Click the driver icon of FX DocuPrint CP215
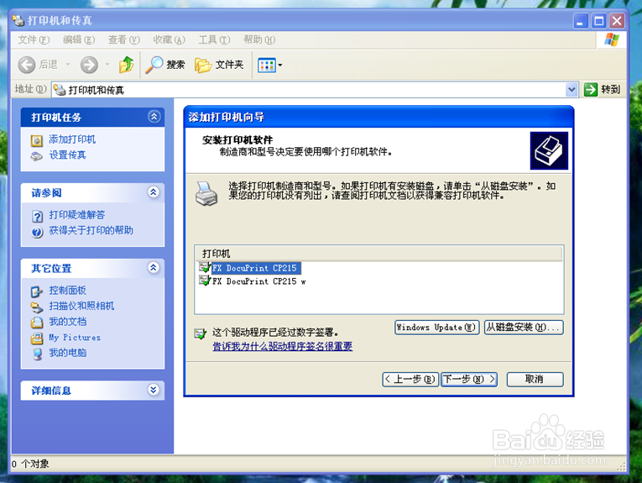The width and height of the screenshot is (642, 483). coord(205,267)
